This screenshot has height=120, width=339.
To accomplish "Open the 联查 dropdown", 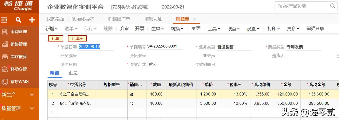I will point(234,29).
